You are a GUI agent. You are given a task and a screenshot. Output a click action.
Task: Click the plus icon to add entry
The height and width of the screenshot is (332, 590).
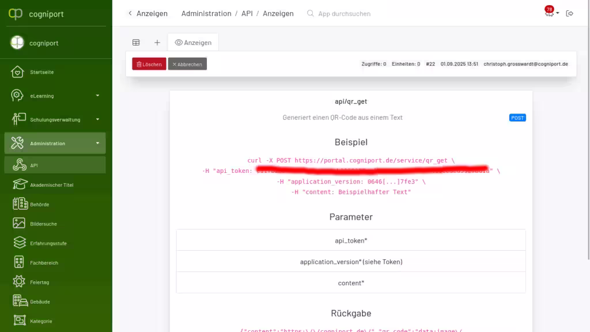[x=157, y=43]
